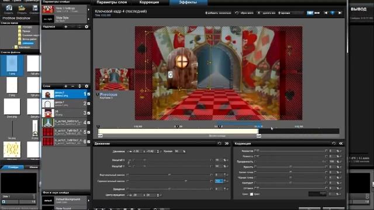Screen dimensions: 374x210
Task: Select the second keyframe view mode icon
Action: pyautogui.click(x=317, y=13)
